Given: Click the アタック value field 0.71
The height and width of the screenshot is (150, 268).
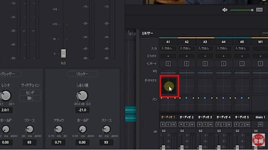Looking at the screenshot, I should point(58,142).
